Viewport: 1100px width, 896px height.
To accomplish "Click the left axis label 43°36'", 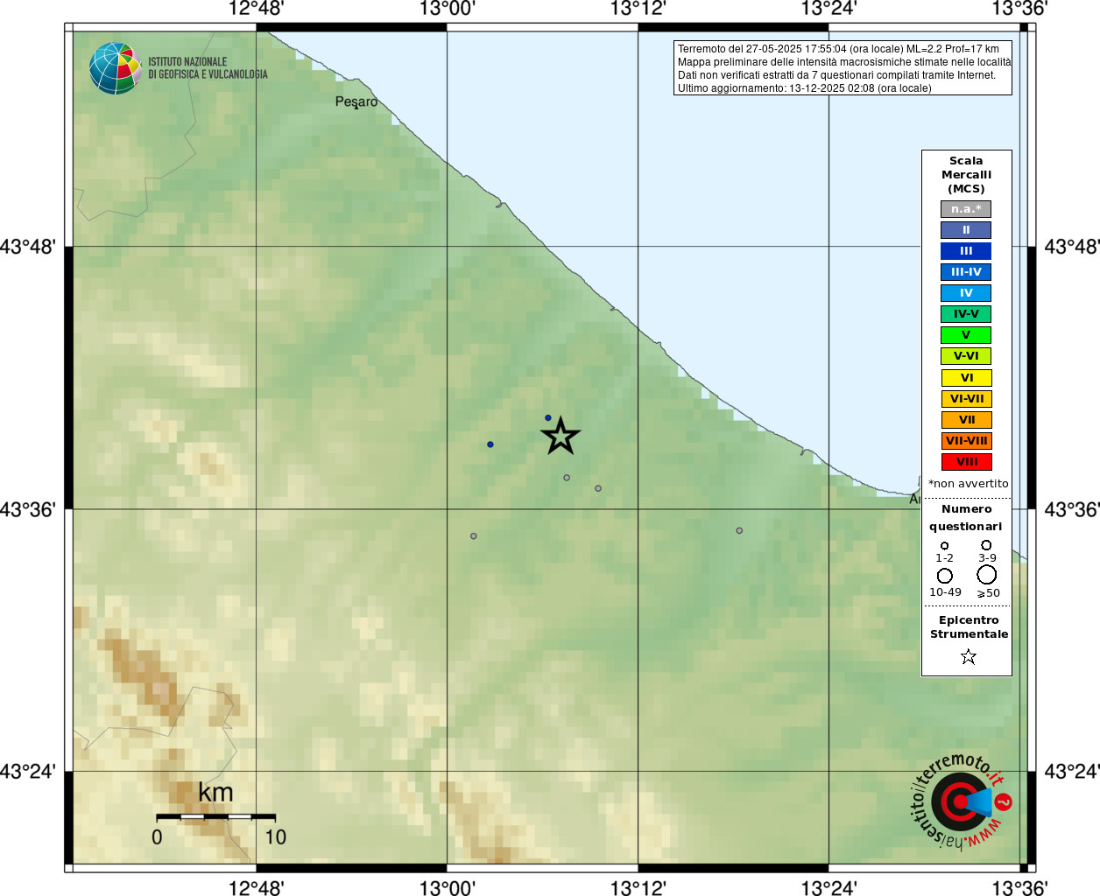I will (27, 509).
